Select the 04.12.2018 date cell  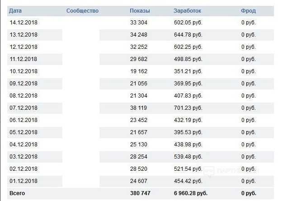click(x=23, y=145)
